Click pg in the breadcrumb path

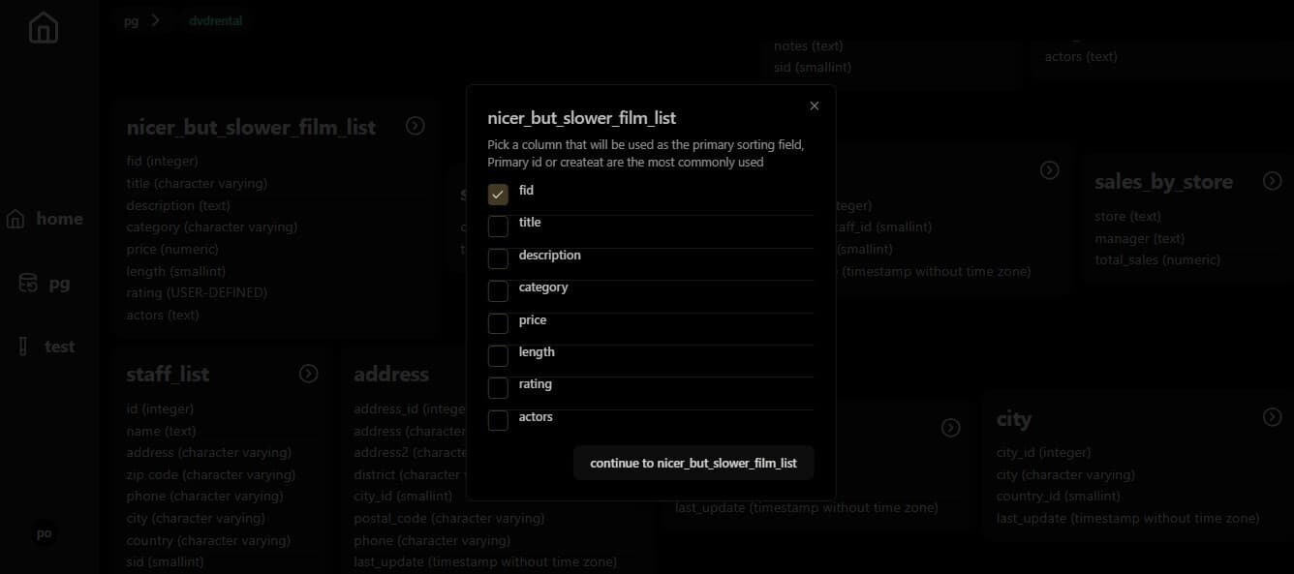(131, 21)
